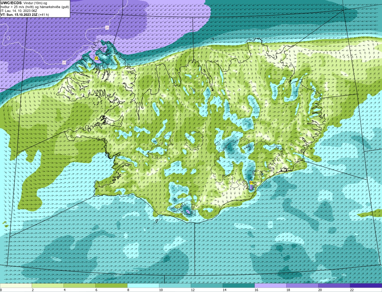
Task: Click the light green 4–6 m/s legend swatch
Action: [x=79, y=285]
